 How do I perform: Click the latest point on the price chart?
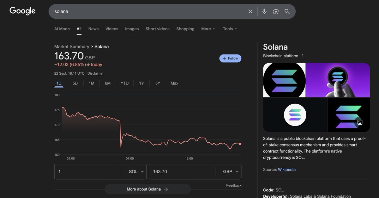(x=239, y=144)
